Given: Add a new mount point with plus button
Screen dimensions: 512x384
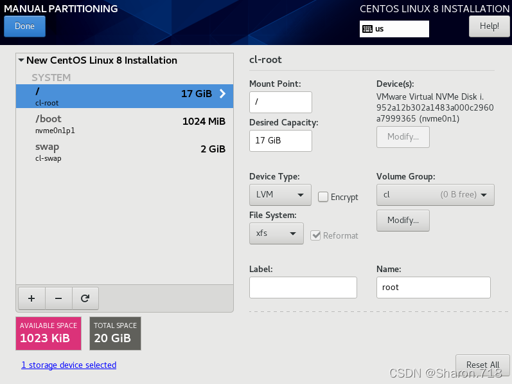Looking at the screenshot, I should coord(31,298).
